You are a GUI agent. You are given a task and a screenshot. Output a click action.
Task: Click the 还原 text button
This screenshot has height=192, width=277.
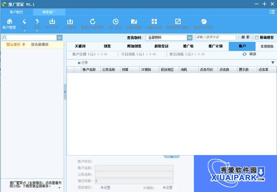point(84,63)
